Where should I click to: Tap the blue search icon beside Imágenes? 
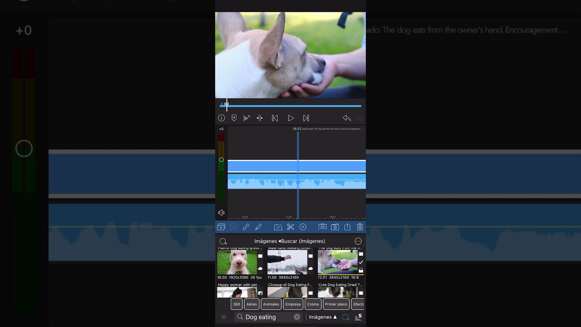[346, 317]
